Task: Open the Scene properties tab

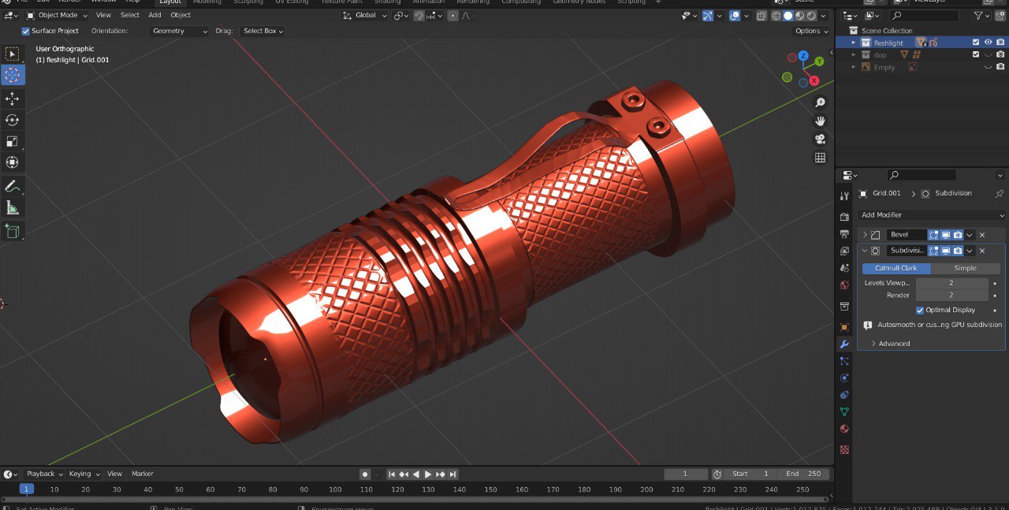Action: 844,268
